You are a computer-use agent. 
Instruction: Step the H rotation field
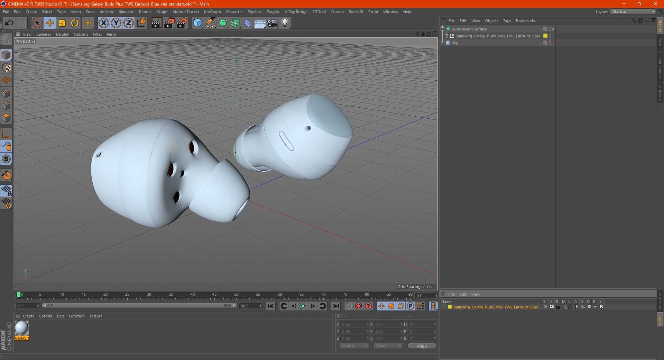point(435,324)
